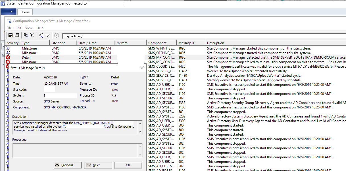Viewport: 346px width, 171px height.
Task: Close the Status Message Details dialog
Action: click(142, 68)
